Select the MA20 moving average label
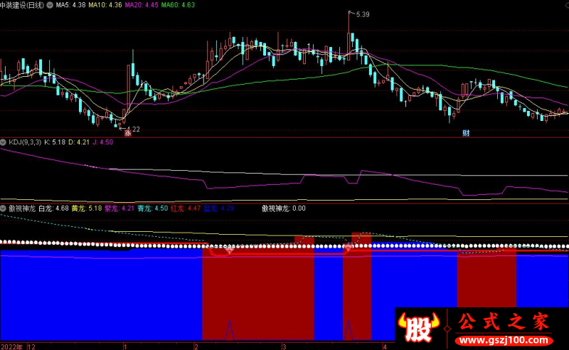This screenshot has width=569, height=350. point(140,5)
